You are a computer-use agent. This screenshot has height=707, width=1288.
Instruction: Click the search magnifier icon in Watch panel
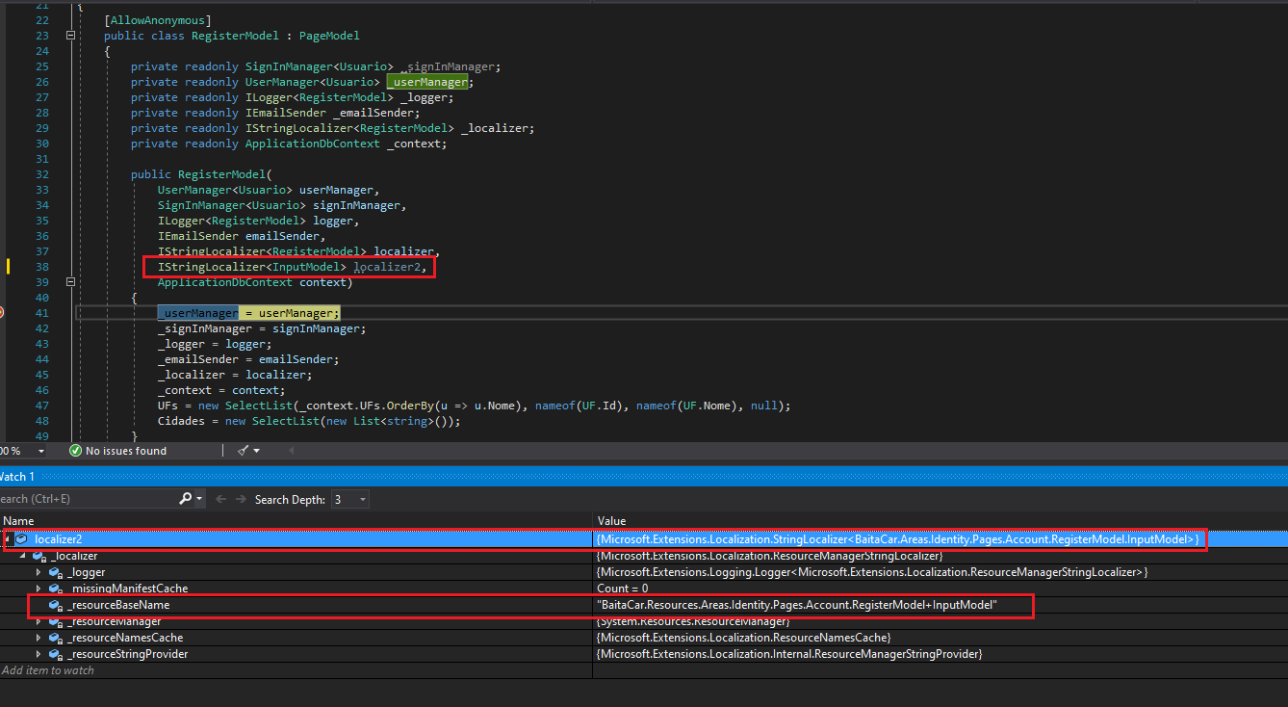185,498
